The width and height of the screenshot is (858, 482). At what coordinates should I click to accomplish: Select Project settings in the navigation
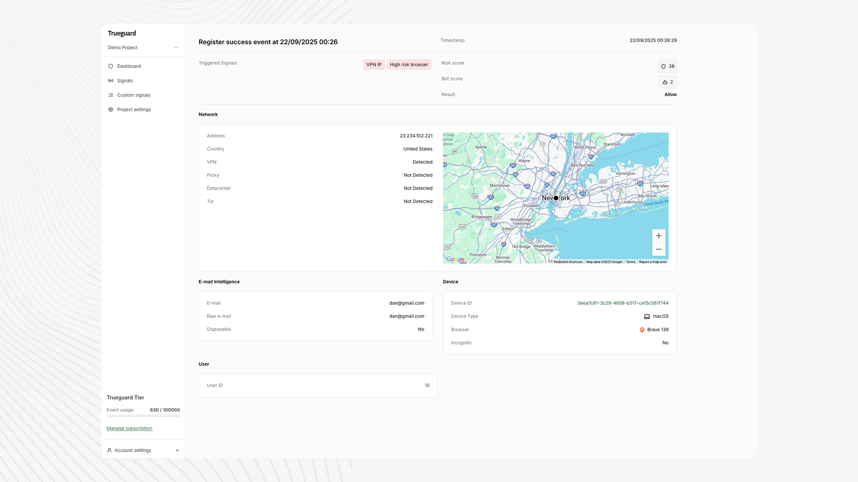tap(134, 109)
